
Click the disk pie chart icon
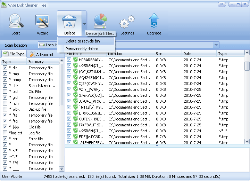pyautogui.click(x=100, y=22)
